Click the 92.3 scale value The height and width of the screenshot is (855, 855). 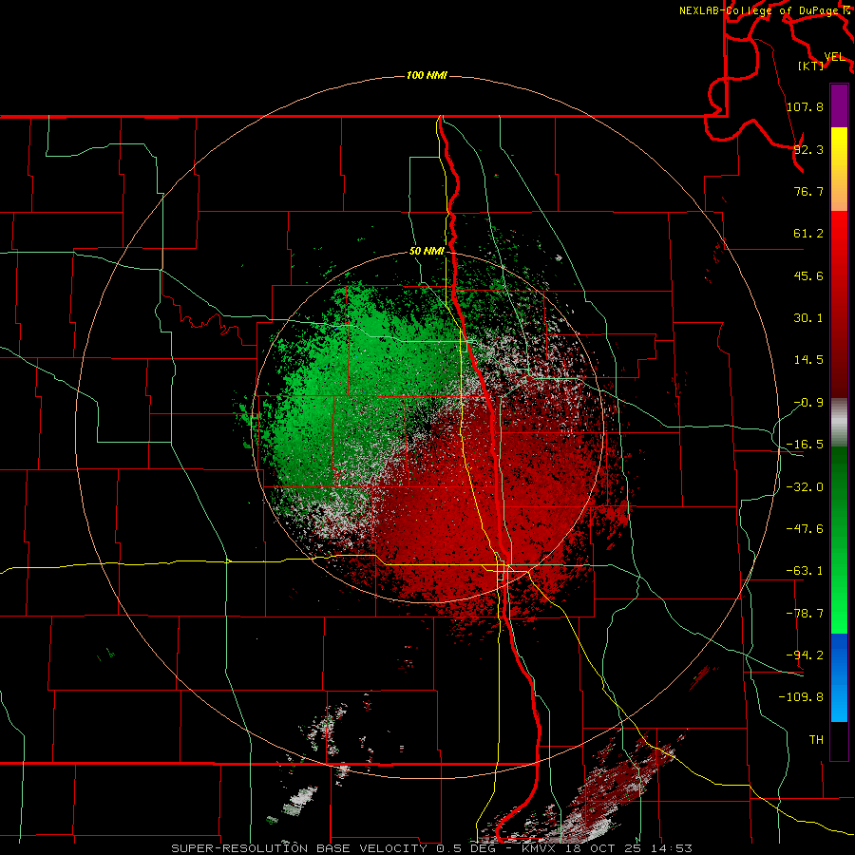[808, 149]
